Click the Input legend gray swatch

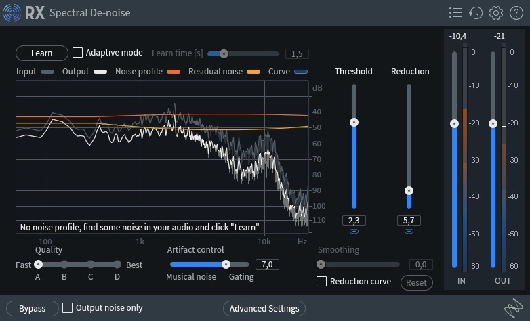point(47,72)
